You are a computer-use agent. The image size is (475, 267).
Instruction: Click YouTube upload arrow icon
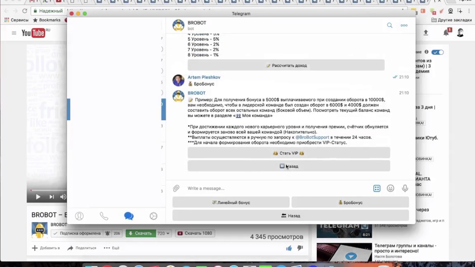click(x=426, y=33)
